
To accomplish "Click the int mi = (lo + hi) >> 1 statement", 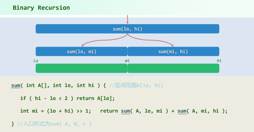I will coord(56,111).
